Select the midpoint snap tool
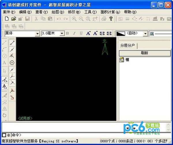This screenshot has height=145, width=173. coord(12,50)
